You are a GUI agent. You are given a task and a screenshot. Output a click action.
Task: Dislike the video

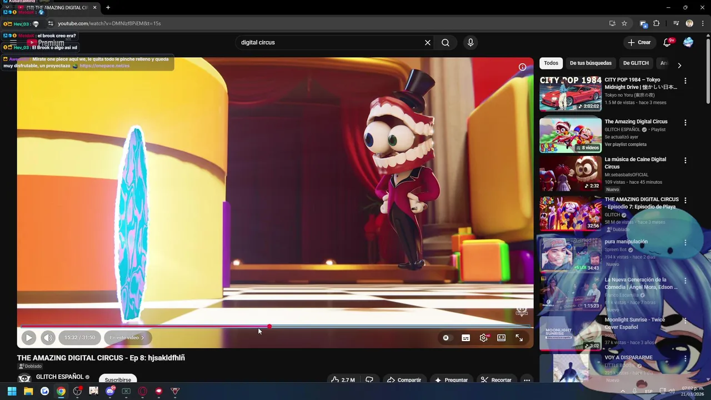click(369, 380)
